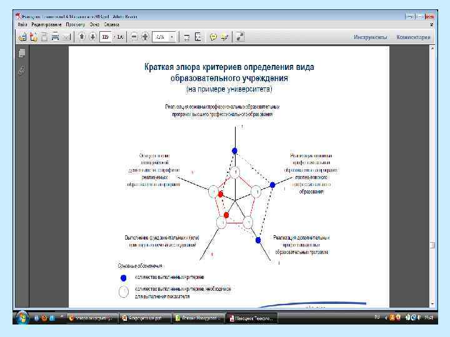450x337 pixels.
Task: Switch to the Adobe Reader taskbar button
Action: (x=251, y=318)
